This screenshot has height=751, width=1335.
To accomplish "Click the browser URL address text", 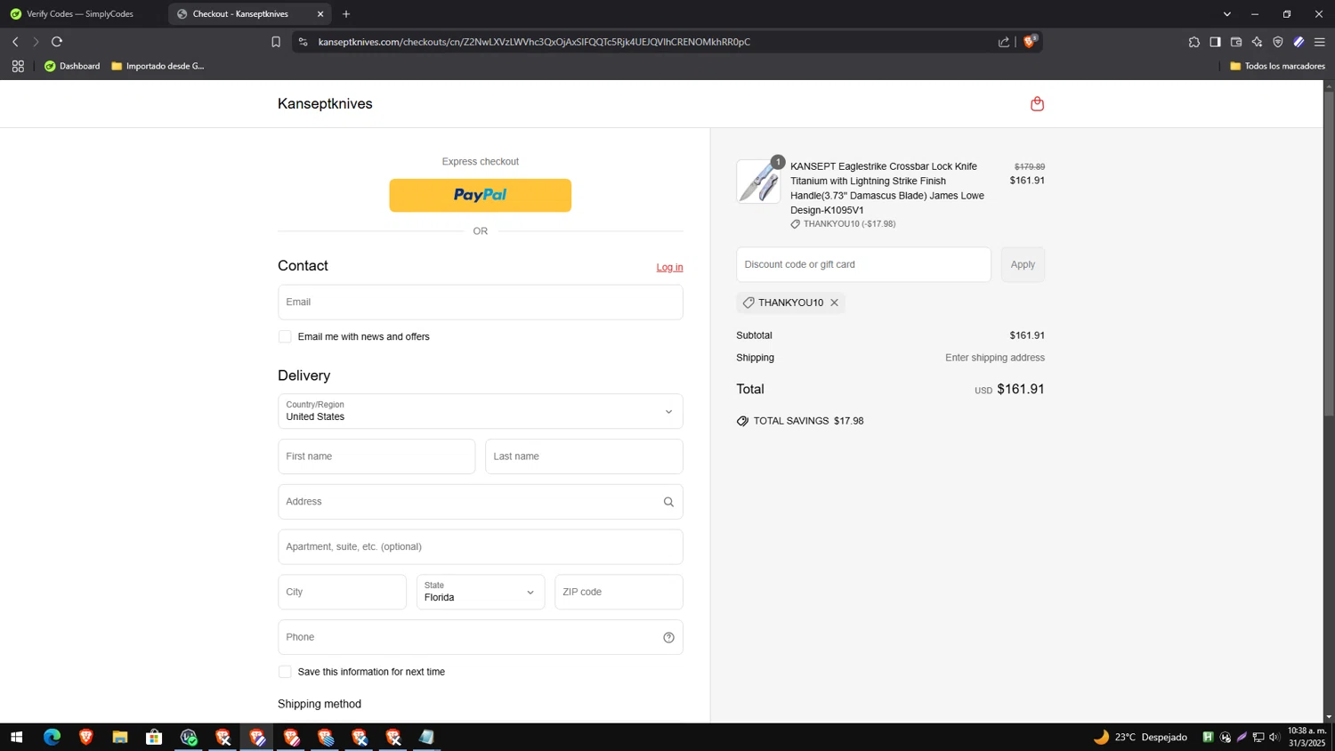I will point(534,42).
